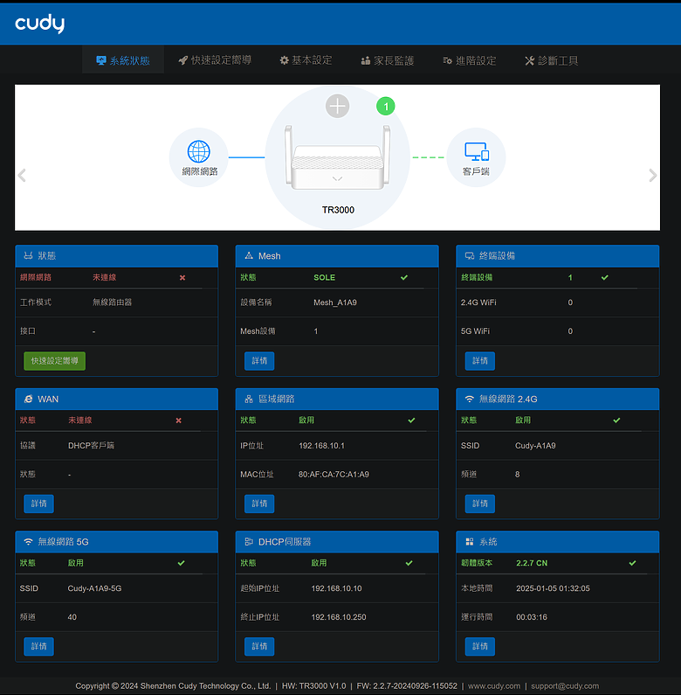This screenshot has height=695, width=681.
Task: Select 5G channel value 40
Action: 72,617
